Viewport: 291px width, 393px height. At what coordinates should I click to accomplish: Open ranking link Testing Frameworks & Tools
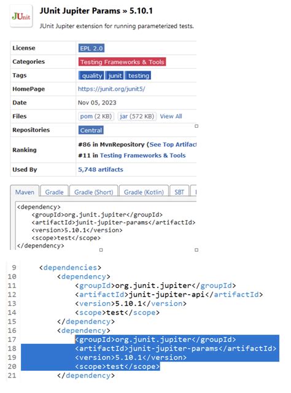(142, 155)
